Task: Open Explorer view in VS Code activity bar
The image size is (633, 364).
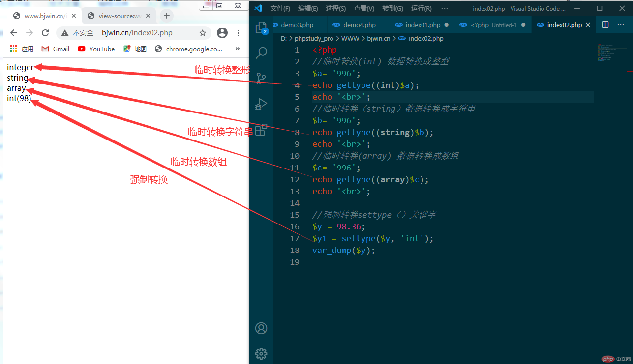Action: point(261,28)
